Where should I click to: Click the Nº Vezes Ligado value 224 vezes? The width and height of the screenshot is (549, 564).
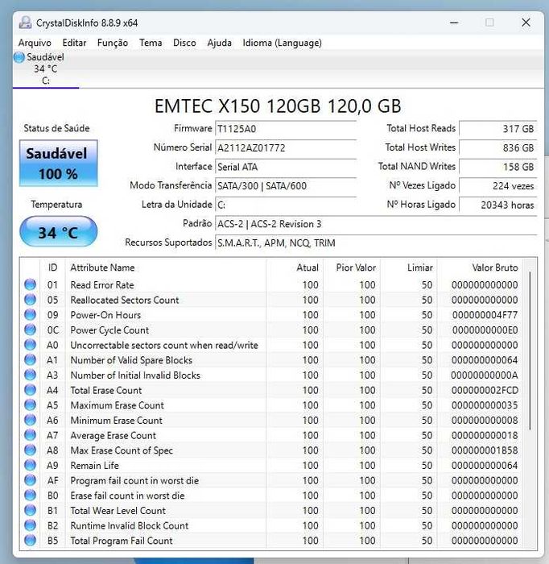[x=498, y=186]
